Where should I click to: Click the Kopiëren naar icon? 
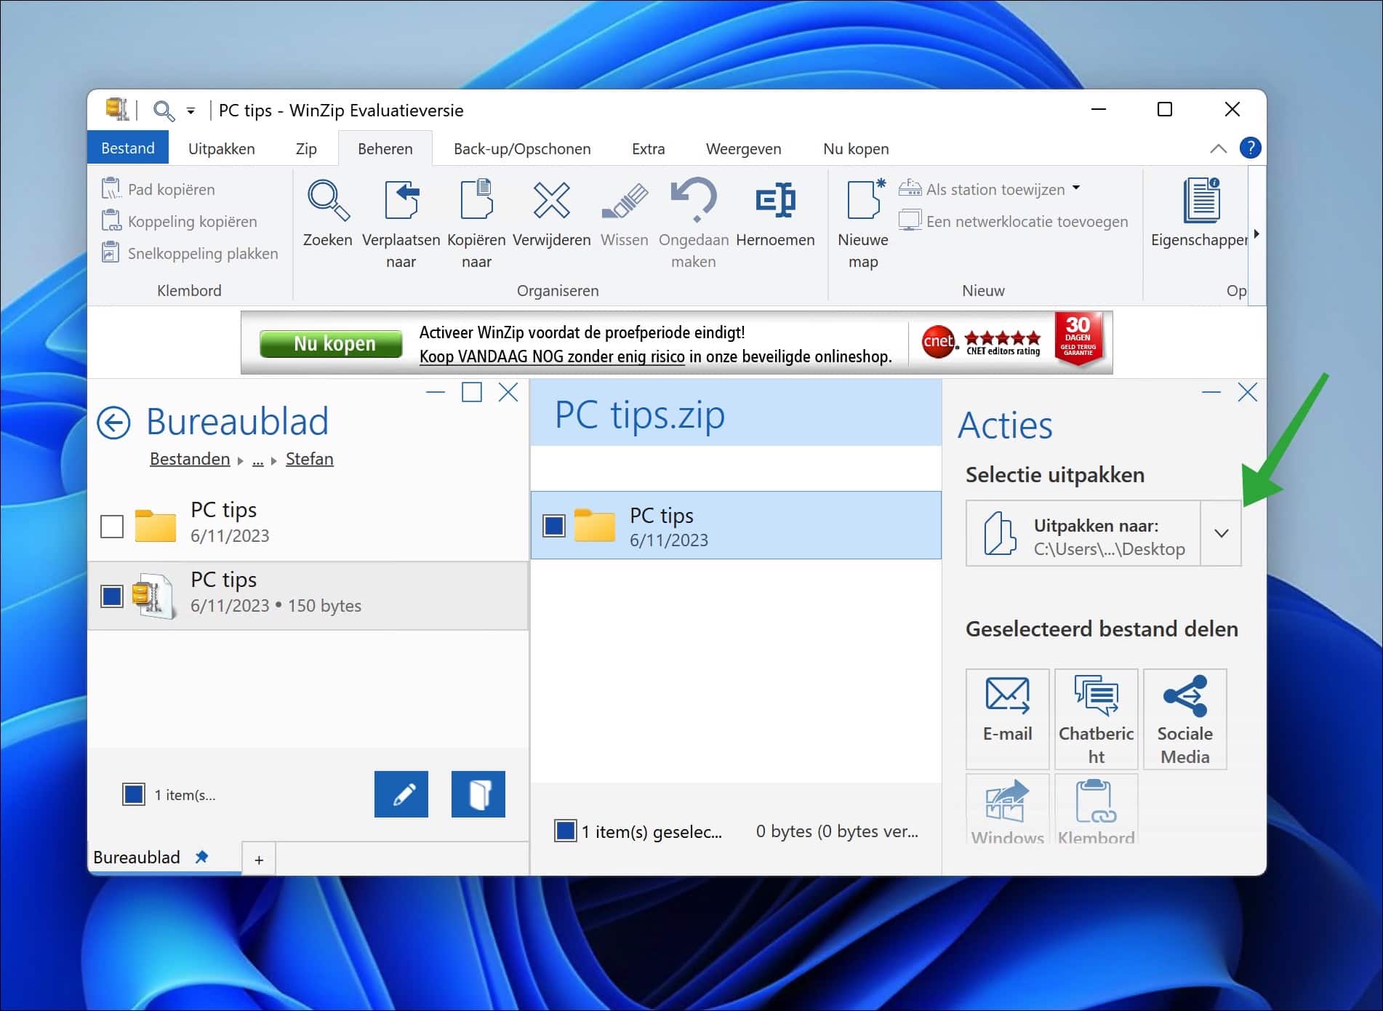(476, 200)
